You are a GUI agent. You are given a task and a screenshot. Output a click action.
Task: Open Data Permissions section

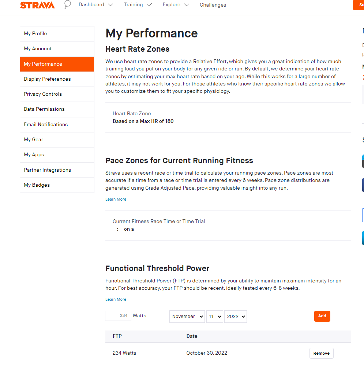point(44,109)
